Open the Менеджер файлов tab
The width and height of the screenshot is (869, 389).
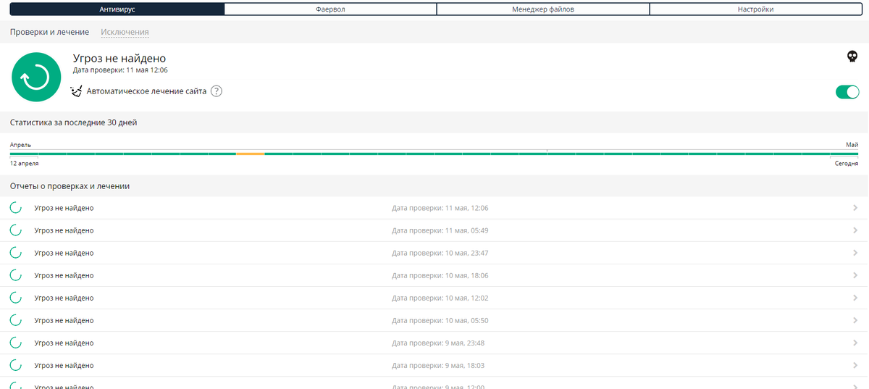point(543,9)
